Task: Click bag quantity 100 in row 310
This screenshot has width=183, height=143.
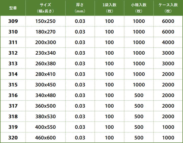Action: 109,32
